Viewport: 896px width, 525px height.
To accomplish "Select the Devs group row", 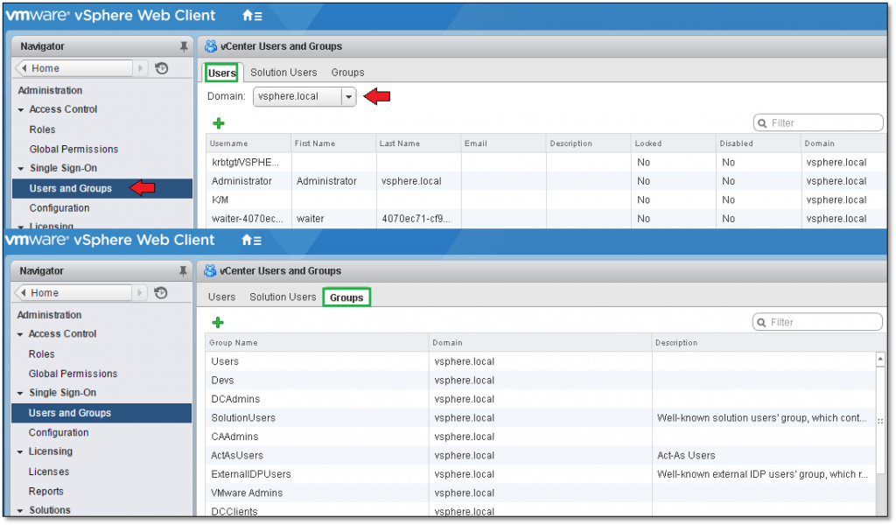I will pyautogui.click(x=541, y=381).
